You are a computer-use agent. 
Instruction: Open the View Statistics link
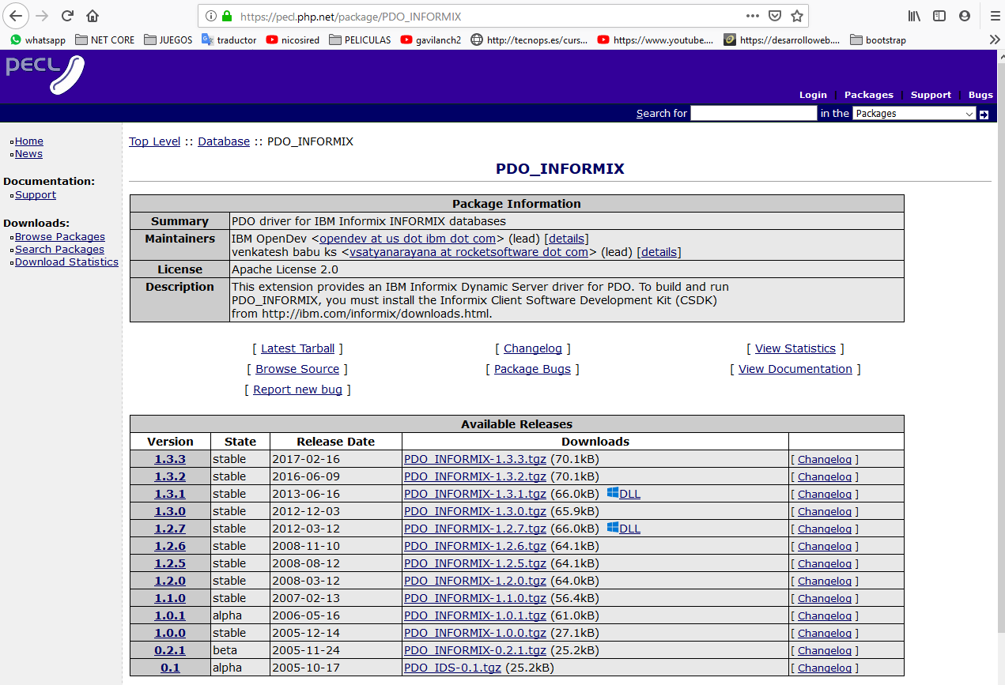[x=795, y=348]
